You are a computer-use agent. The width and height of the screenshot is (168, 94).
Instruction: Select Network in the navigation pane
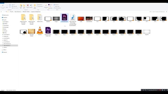pyautogui.click(x=4, y=52)
